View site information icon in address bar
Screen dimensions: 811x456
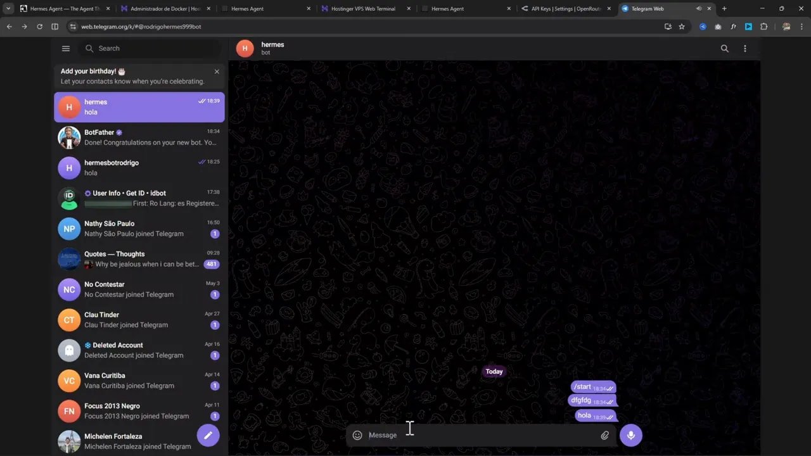(73, 27)
